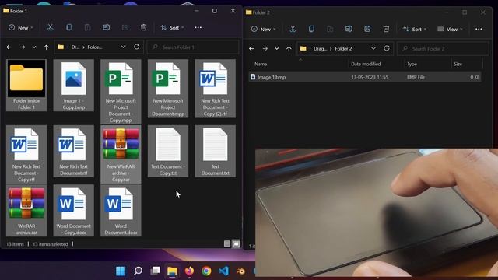The height and width of the screenshot is (280, 498).
Task: Expand address bar history in Folder 1
Action: (x=123, y=47)
